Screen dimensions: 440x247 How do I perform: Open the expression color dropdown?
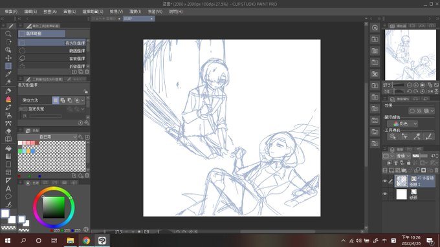(402, 124)
